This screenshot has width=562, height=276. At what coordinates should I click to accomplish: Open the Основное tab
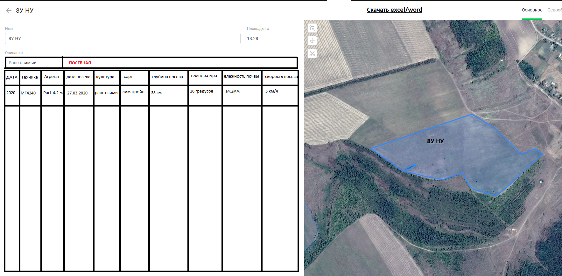tap(532, 10)
